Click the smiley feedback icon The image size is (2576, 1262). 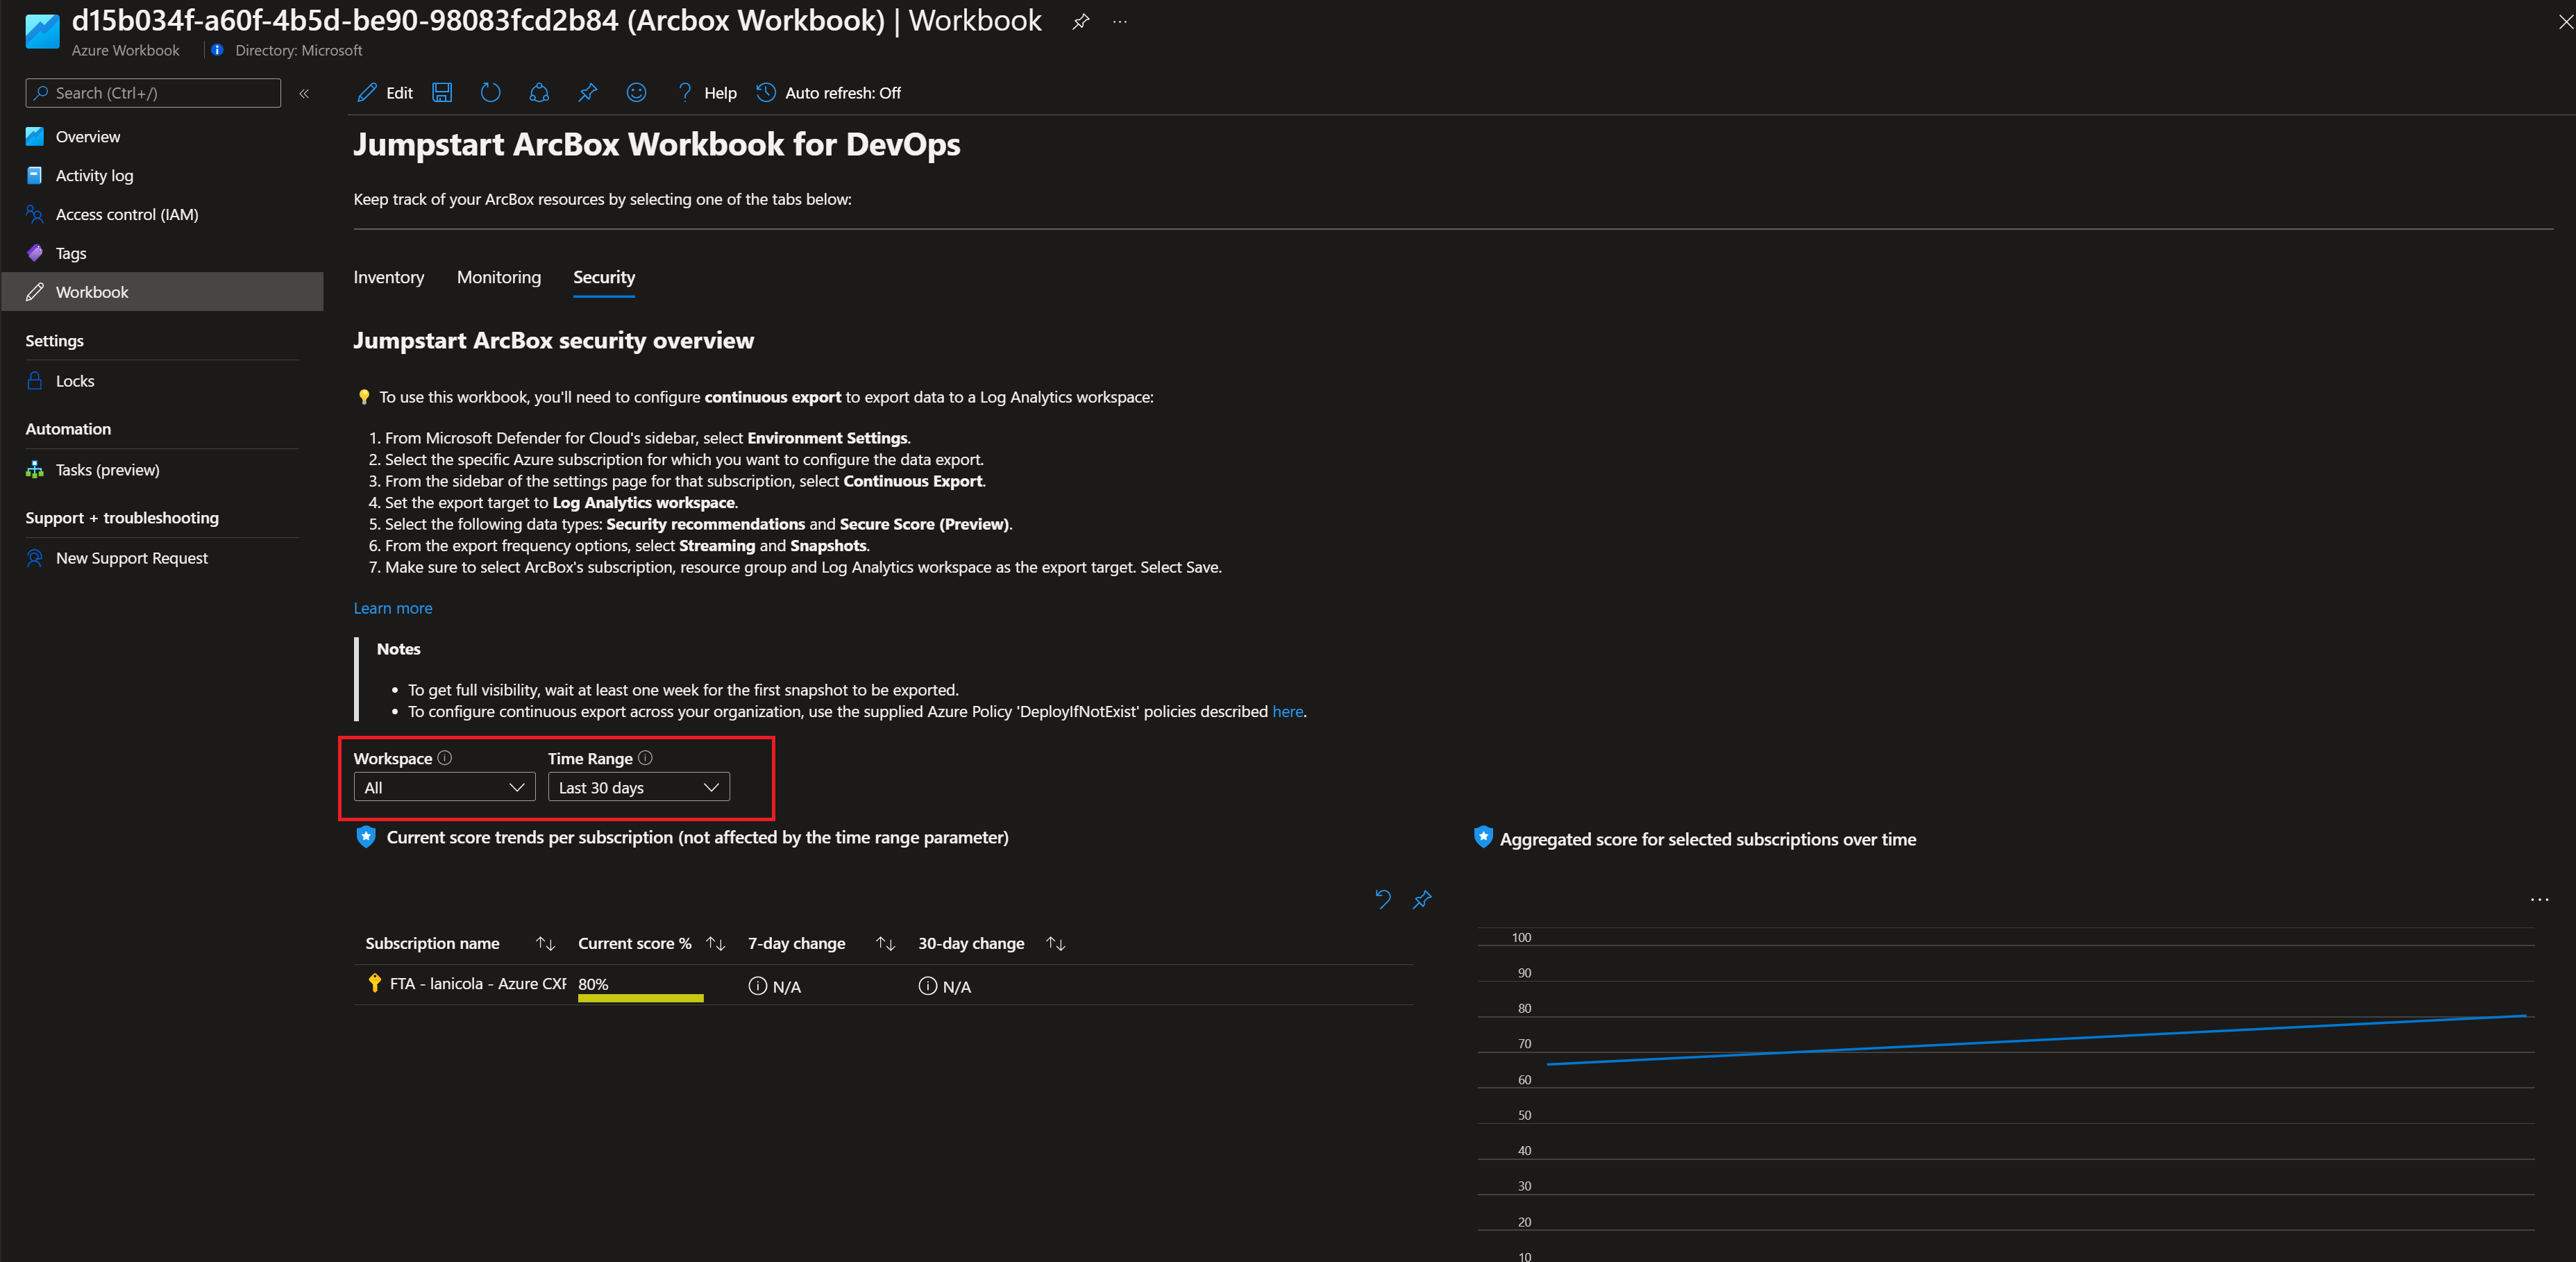point(636,93)
